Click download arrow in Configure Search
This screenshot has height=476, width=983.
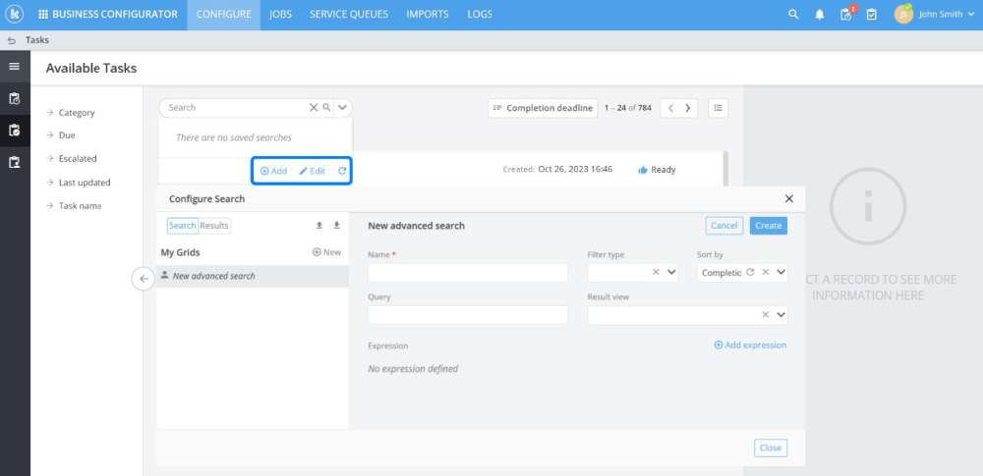click(x=336, y=226)
